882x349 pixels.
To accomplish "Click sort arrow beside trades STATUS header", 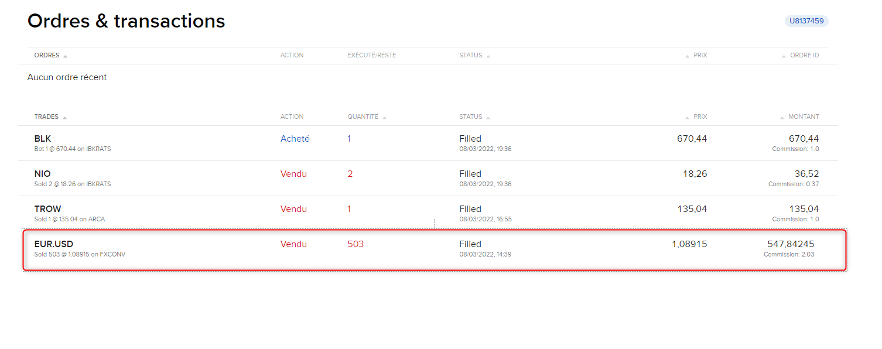I will pyautogui.click(x=488, y=118).
